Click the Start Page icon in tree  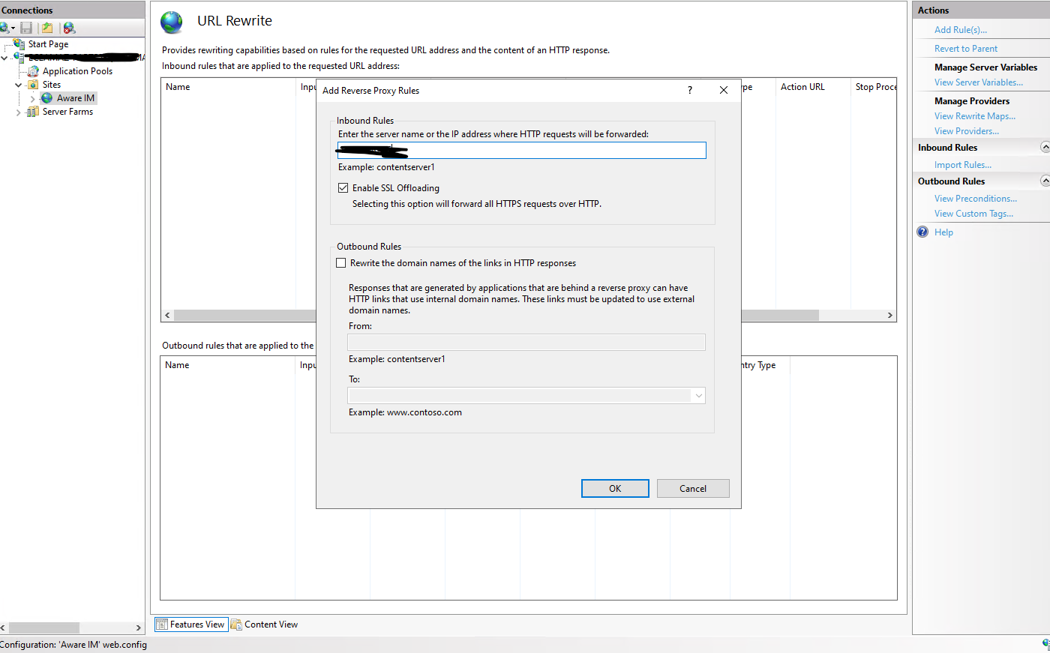coord(19,43)
